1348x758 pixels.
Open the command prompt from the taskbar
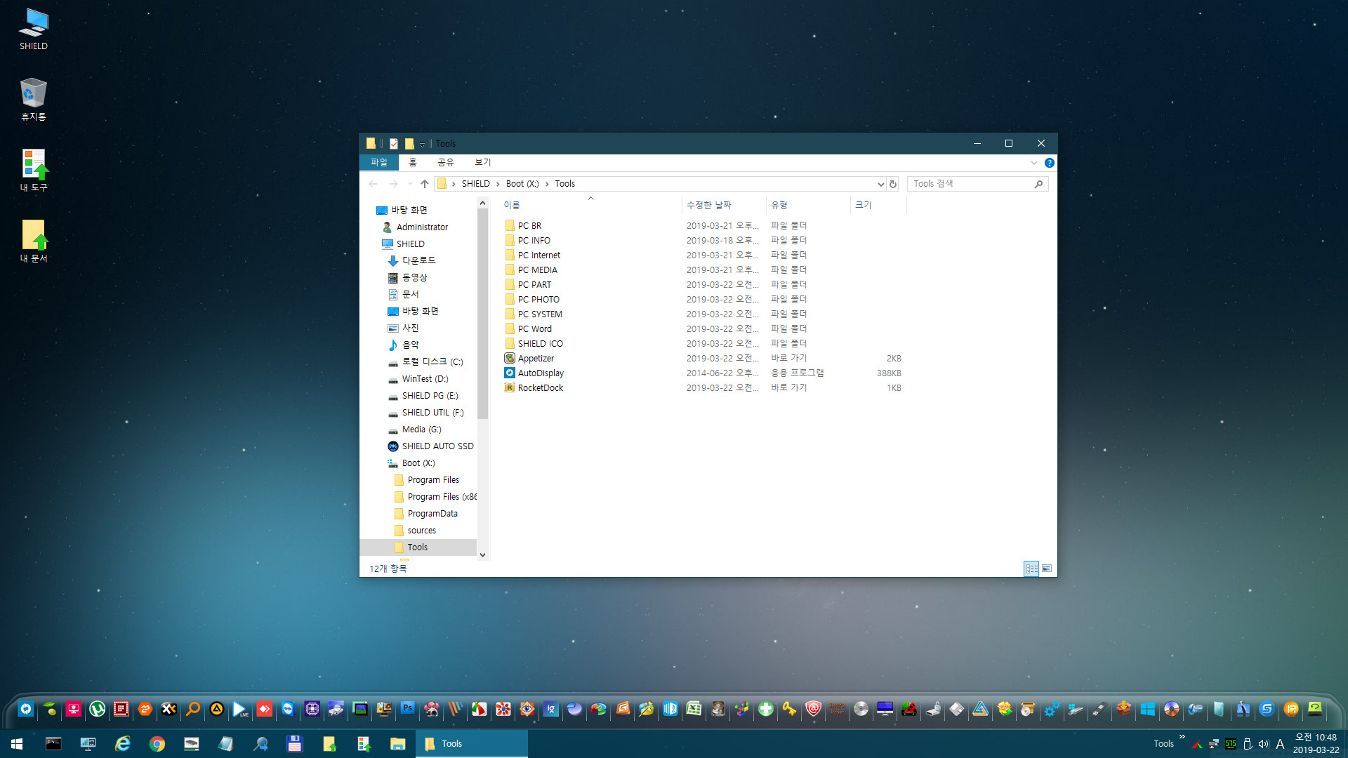(53, 744)
